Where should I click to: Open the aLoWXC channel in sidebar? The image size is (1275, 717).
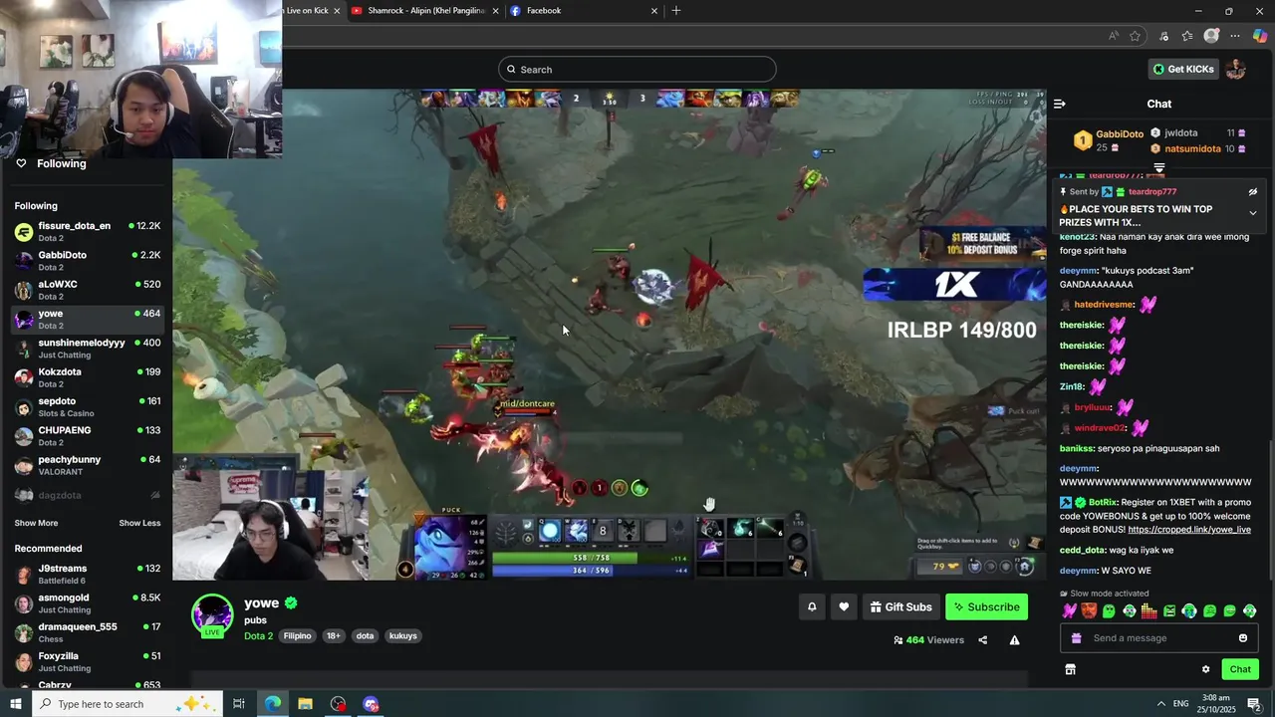coord(87,290)
